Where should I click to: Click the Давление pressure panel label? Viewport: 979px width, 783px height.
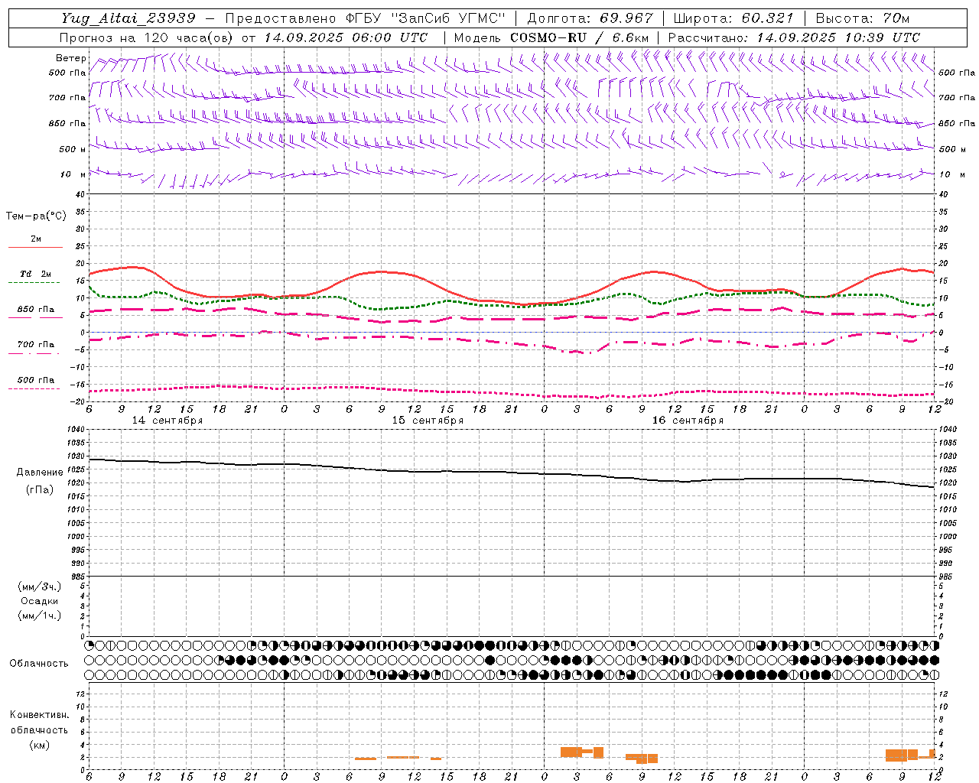click(40, 473)
